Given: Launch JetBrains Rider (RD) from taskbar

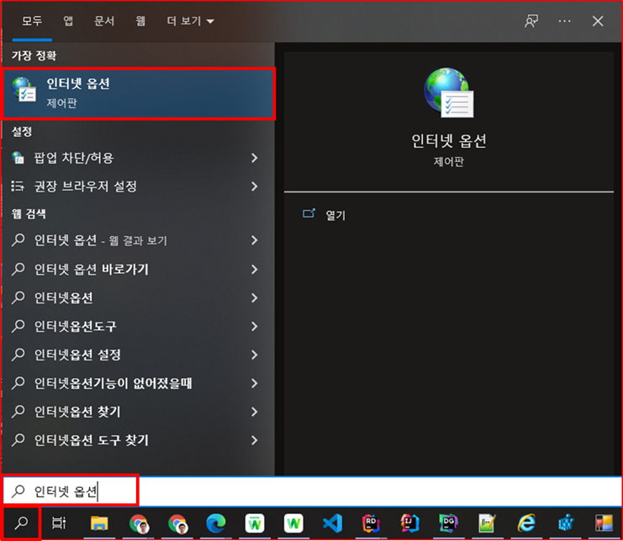Looking at the screenshot, I should click(x=371, y=523).
